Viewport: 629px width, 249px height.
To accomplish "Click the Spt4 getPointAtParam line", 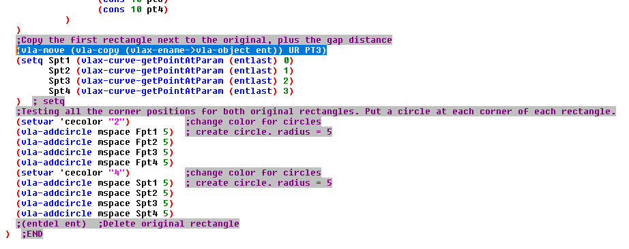I will coord(171,91).
